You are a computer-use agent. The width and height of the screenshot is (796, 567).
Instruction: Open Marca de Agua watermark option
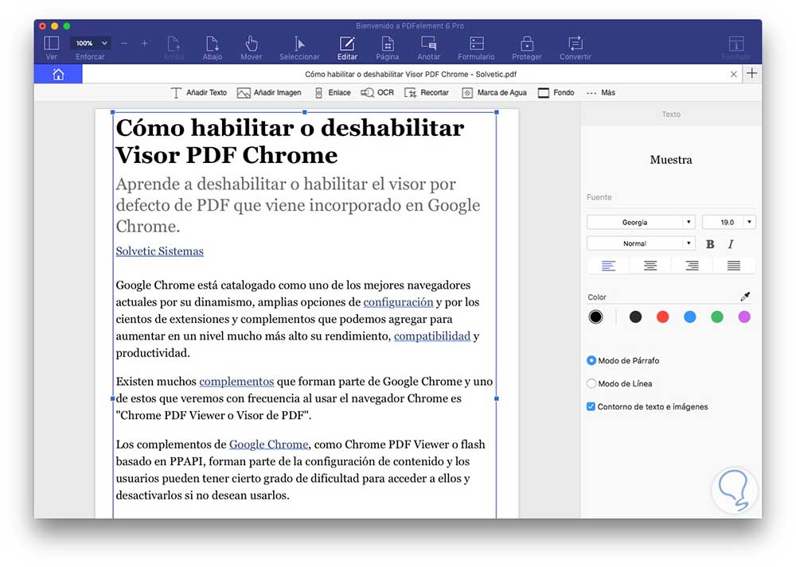[x=494, y=93]
